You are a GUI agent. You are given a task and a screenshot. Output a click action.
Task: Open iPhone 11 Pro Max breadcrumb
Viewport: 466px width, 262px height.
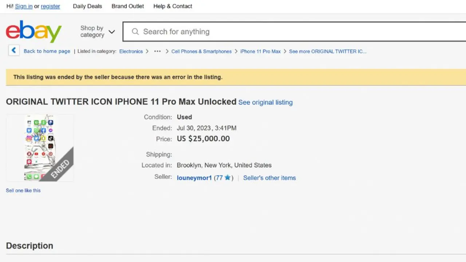tap(260, 51)
